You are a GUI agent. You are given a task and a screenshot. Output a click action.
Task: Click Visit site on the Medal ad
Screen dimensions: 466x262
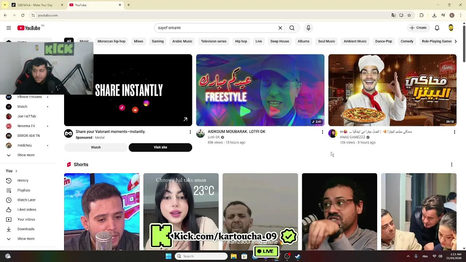[x=160, y=147]
